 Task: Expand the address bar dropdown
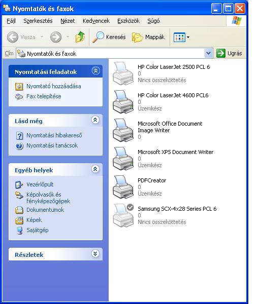(208, 53)
